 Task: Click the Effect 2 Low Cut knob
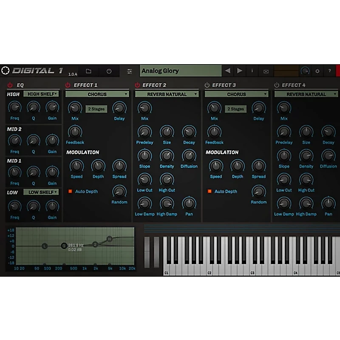pos(144,179)
